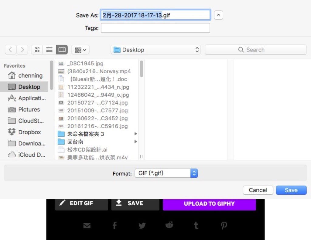Switch to column view
Viewport: 311px width, 240px height.
[62, 50]
